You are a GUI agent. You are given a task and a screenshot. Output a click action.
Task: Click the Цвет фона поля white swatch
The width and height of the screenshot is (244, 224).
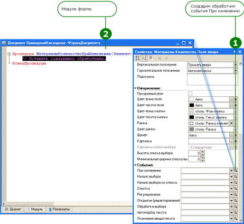tap(192, 99)
